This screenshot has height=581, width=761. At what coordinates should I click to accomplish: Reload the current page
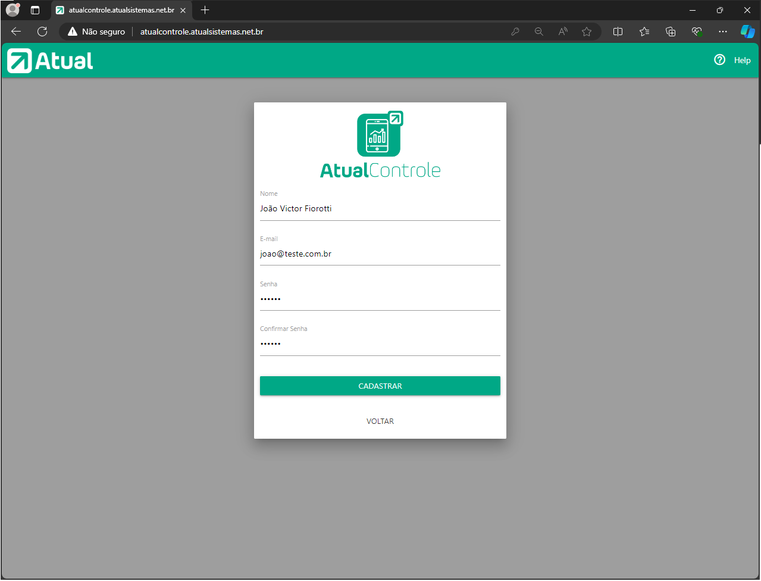pos(42,32)
